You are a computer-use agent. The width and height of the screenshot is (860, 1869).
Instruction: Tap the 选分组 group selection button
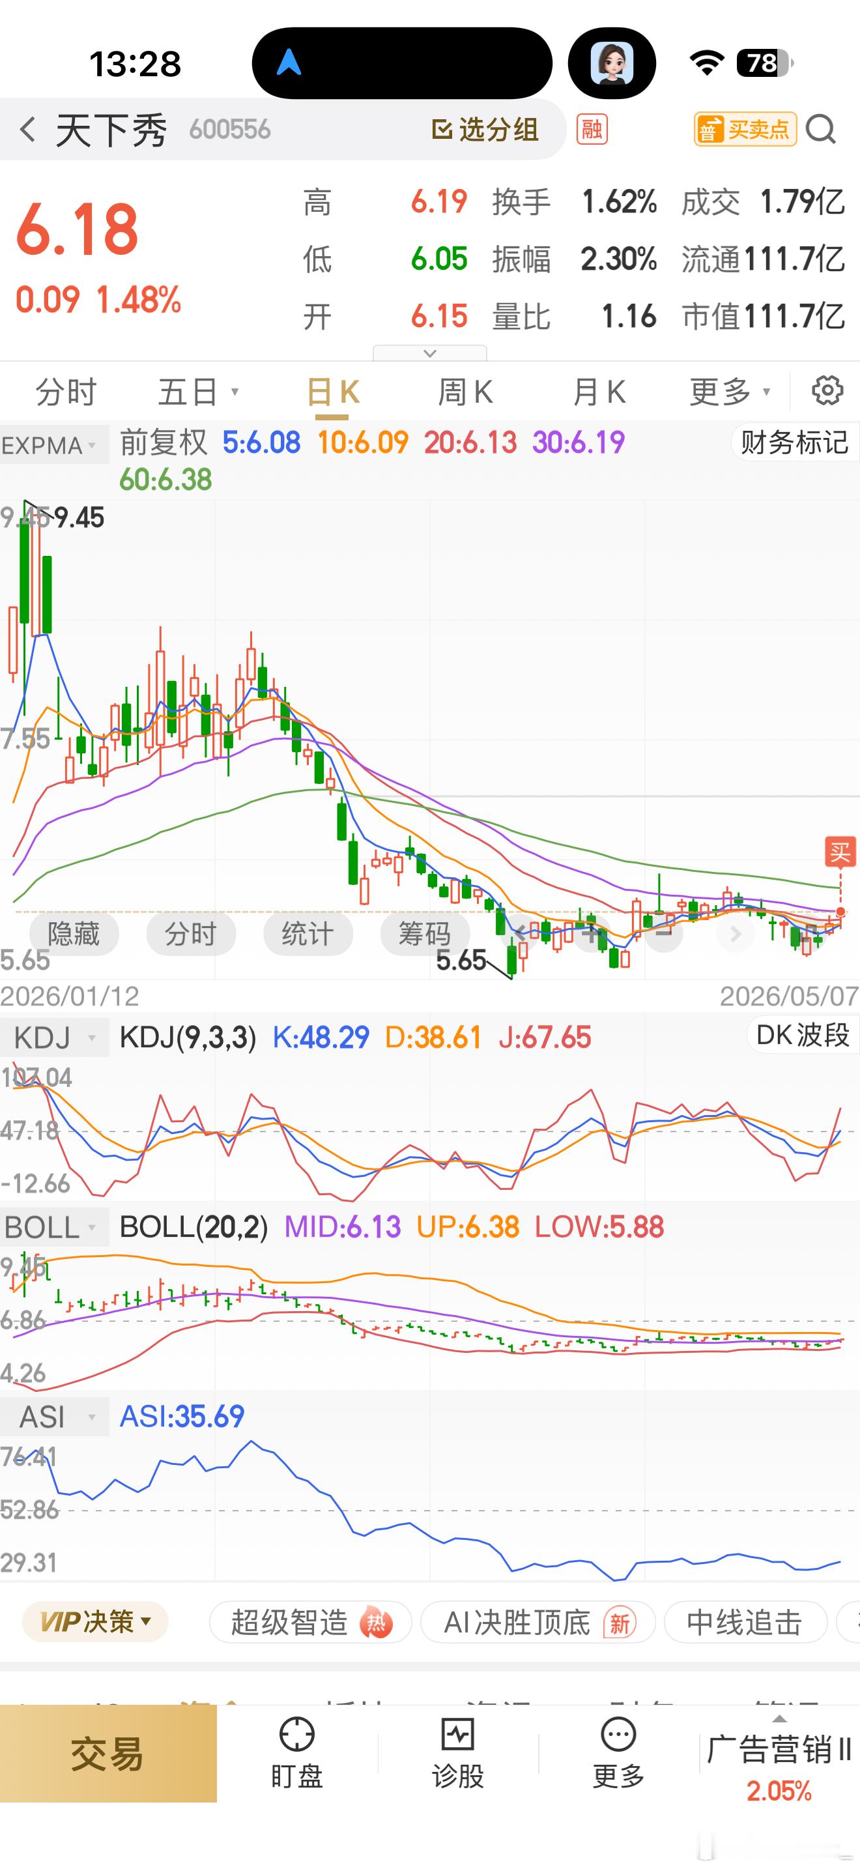pos(485,130)
